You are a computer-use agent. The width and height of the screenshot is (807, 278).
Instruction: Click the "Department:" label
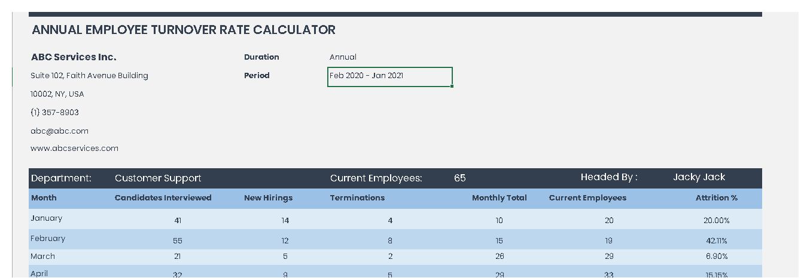pos(61,178)
